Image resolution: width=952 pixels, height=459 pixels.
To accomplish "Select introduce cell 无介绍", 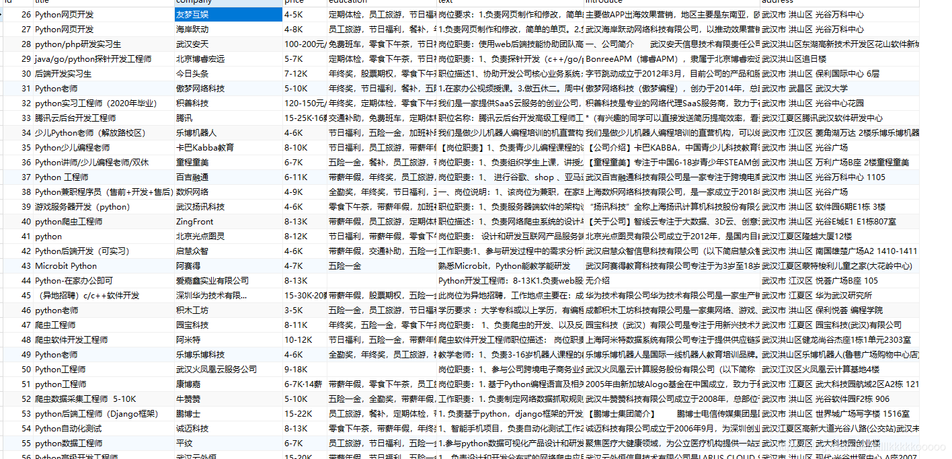I will (x=672, y=280).
